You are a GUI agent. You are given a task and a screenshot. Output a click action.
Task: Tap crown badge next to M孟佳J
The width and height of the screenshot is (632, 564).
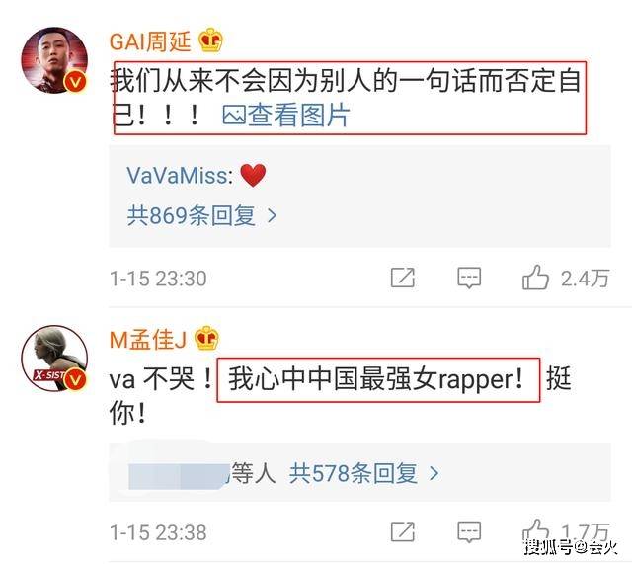tap(206, 338)
